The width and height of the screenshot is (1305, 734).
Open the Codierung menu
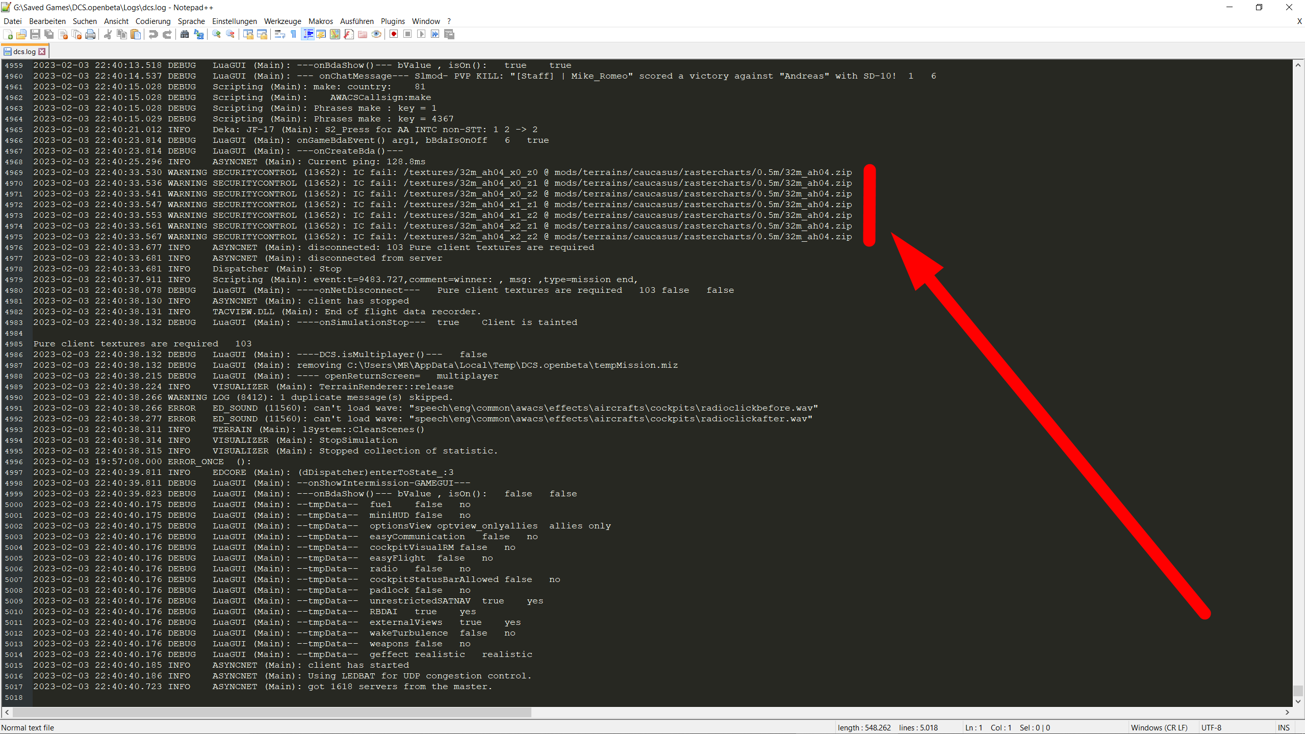(153, 21)
